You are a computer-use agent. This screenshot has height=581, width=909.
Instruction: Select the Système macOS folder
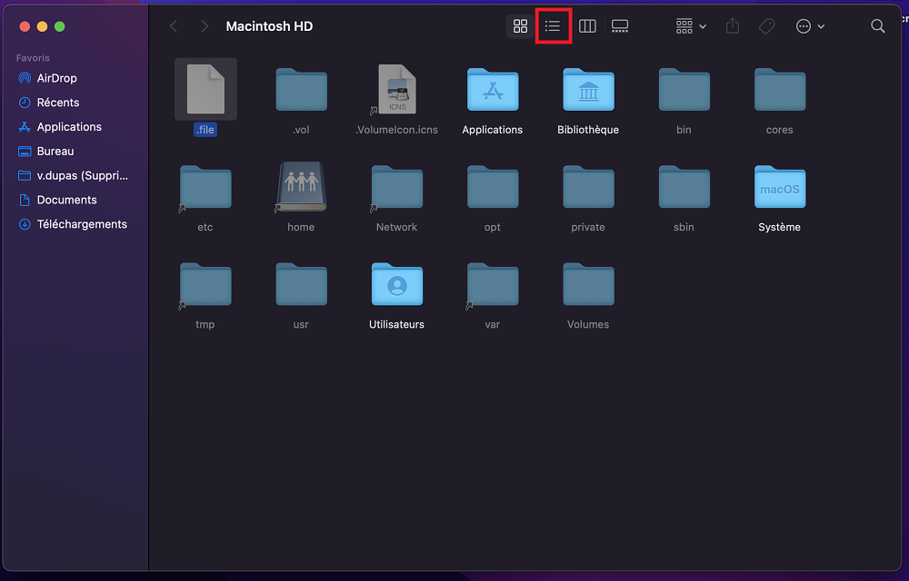click(x=779, y=188)
